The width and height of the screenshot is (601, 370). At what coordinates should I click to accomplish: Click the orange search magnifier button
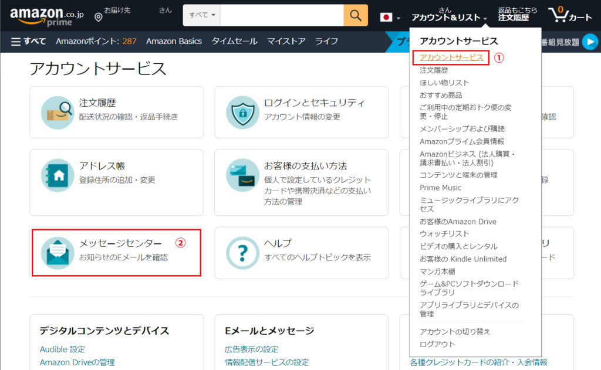(356, 15)
